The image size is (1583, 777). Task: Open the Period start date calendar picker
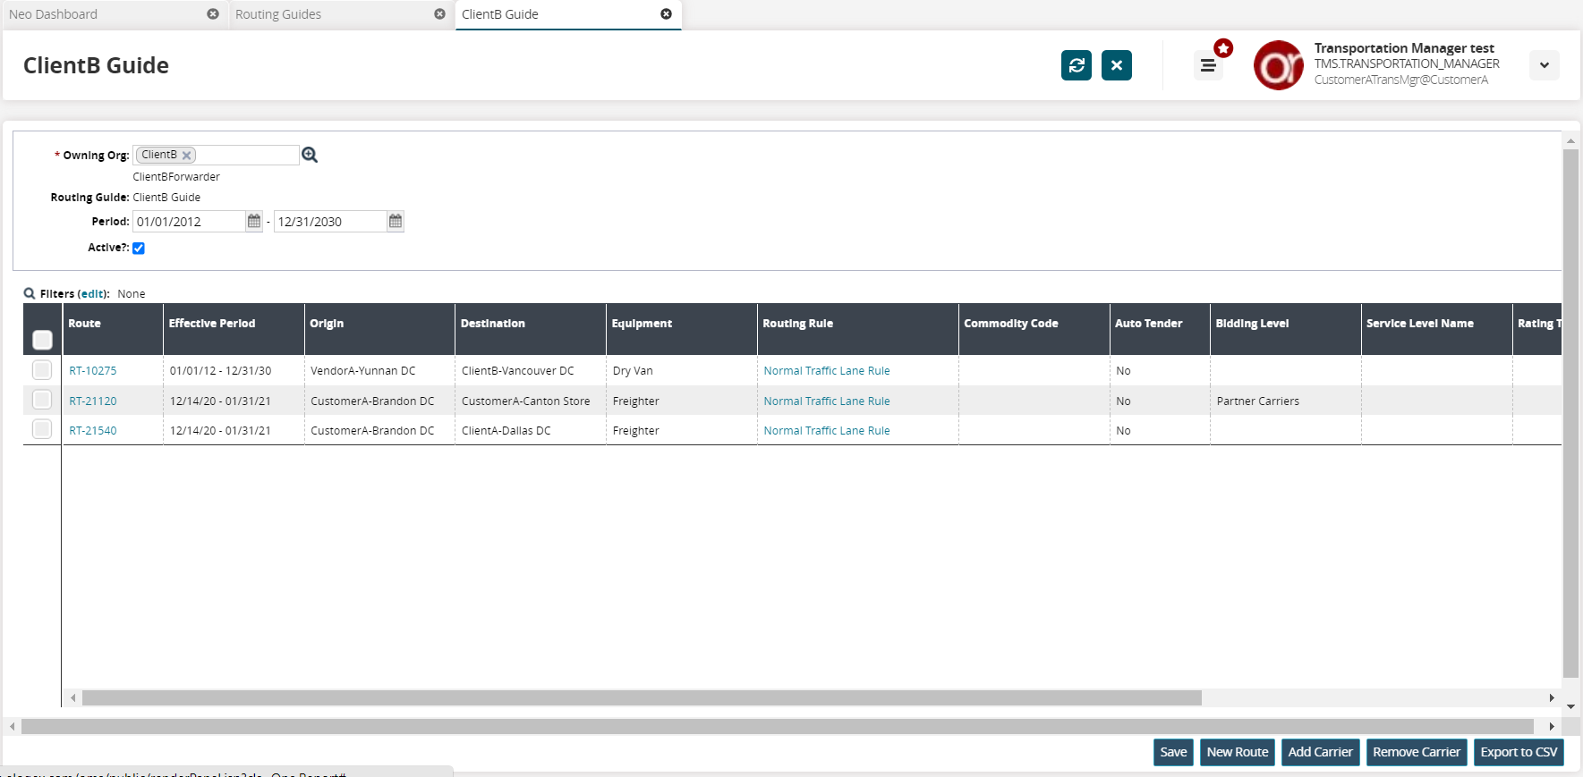point(254,221)
